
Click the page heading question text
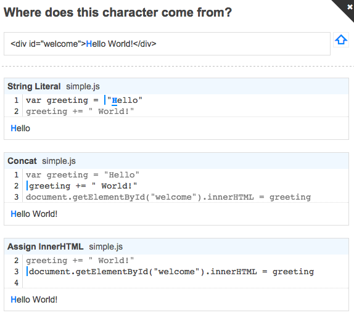(x=118, y=12)
